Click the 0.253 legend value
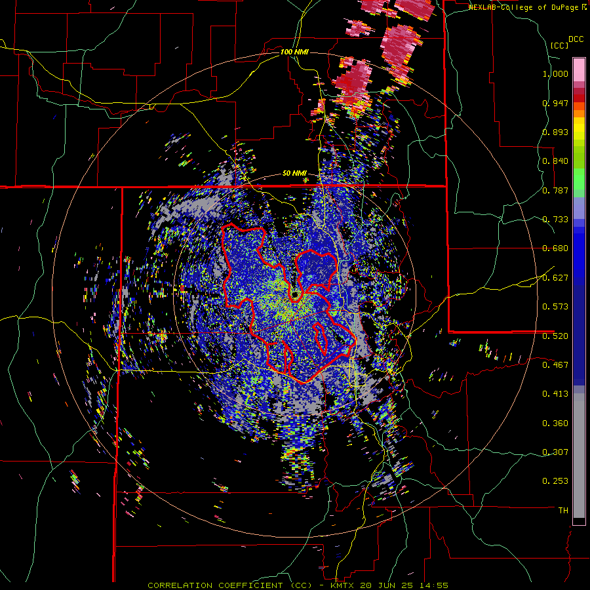The image size is (590, 590). [555, 481]
